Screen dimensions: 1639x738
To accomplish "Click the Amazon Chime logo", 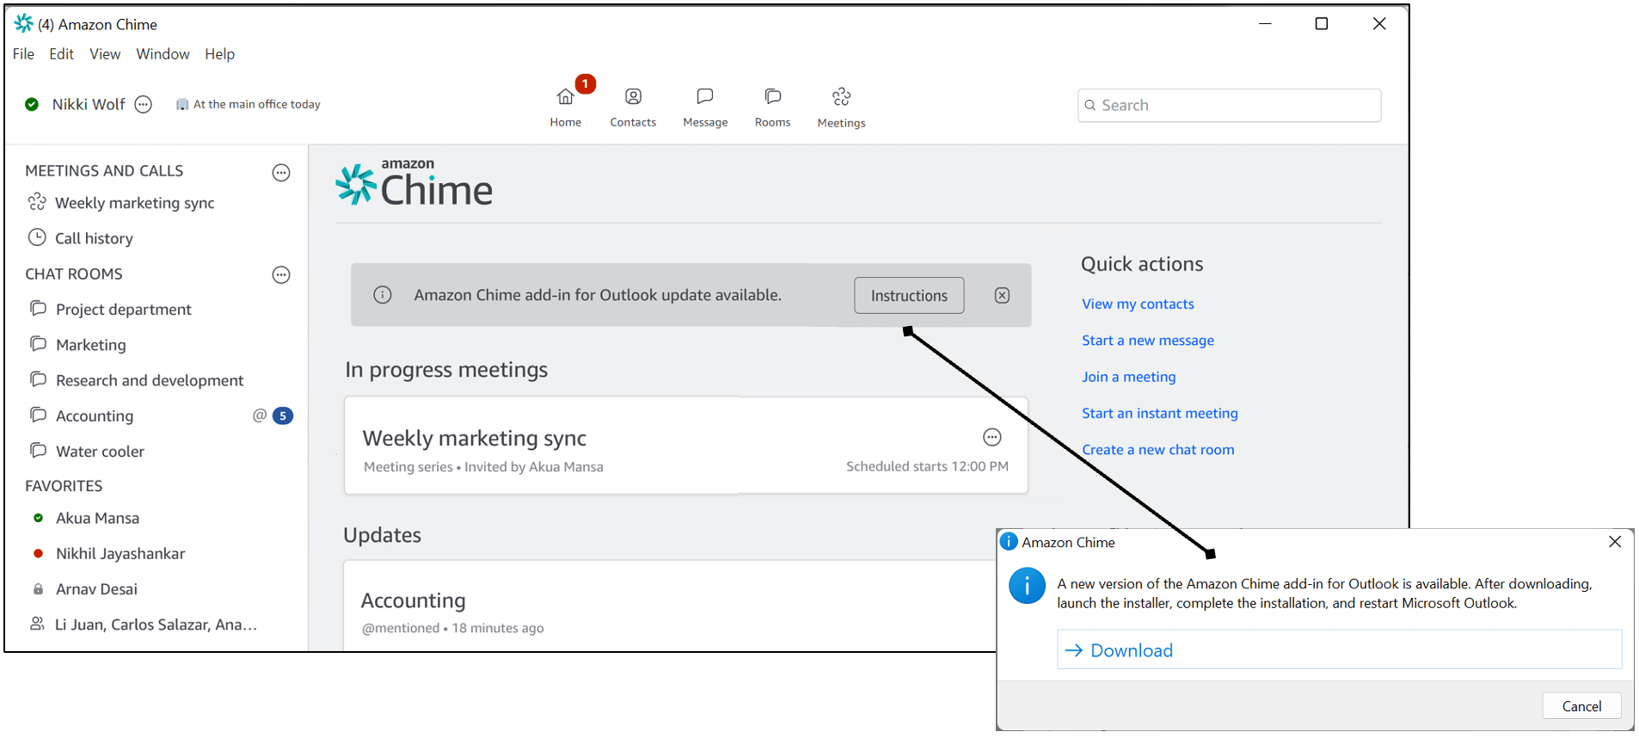I will [414, 182].
